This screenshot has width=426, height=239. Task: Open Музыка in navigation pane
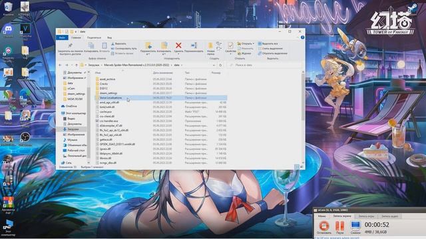coord(73,140)
